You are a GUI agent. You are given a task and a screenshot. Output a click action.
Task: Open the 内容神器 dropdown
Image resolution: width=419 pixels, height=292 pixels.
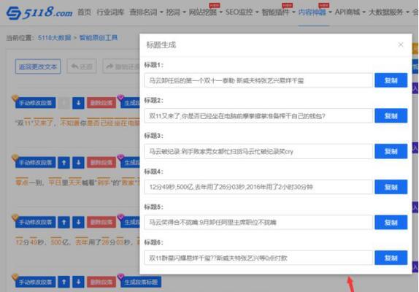coord(315,12)
